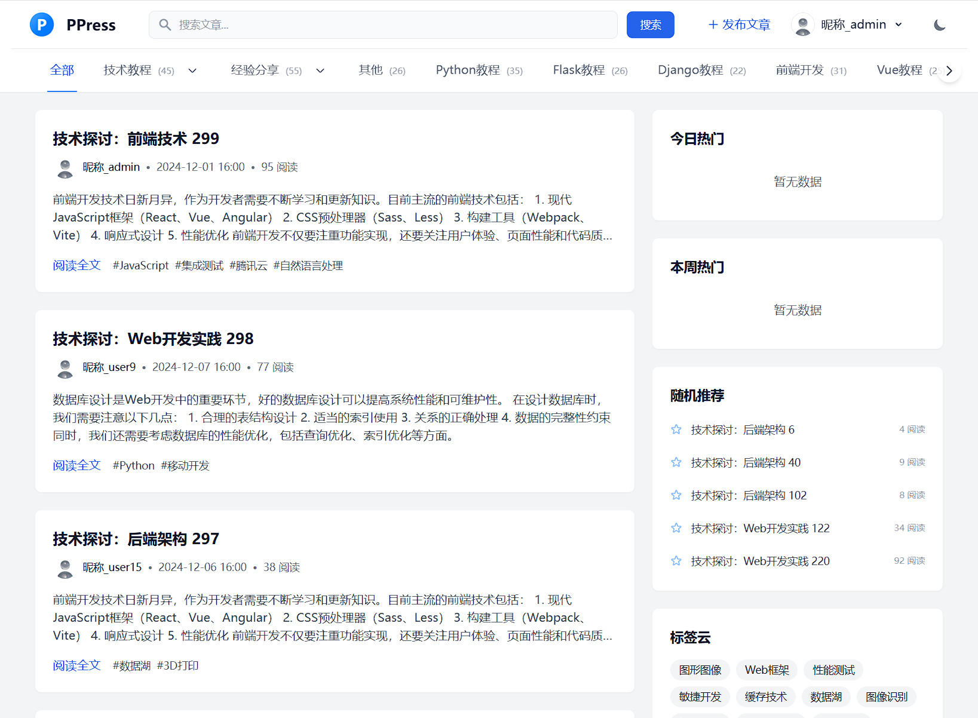Open the admin avatar image in the header
The width and height of the screenshot is (978, 718).
803,24
